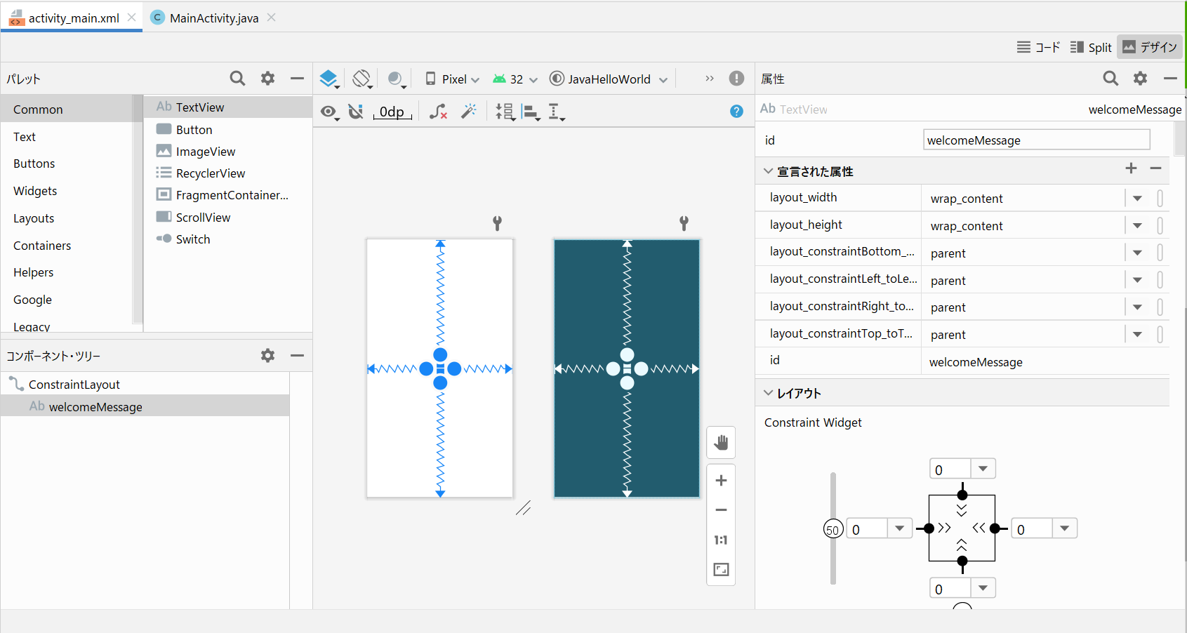This screenshot has height=633, width=1187.
Task: Select welcomeMessage in component tree
Action: 145,406
